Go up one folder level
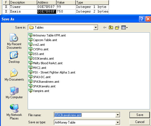Screen dimensions: 151x126 tap(111, 27)
